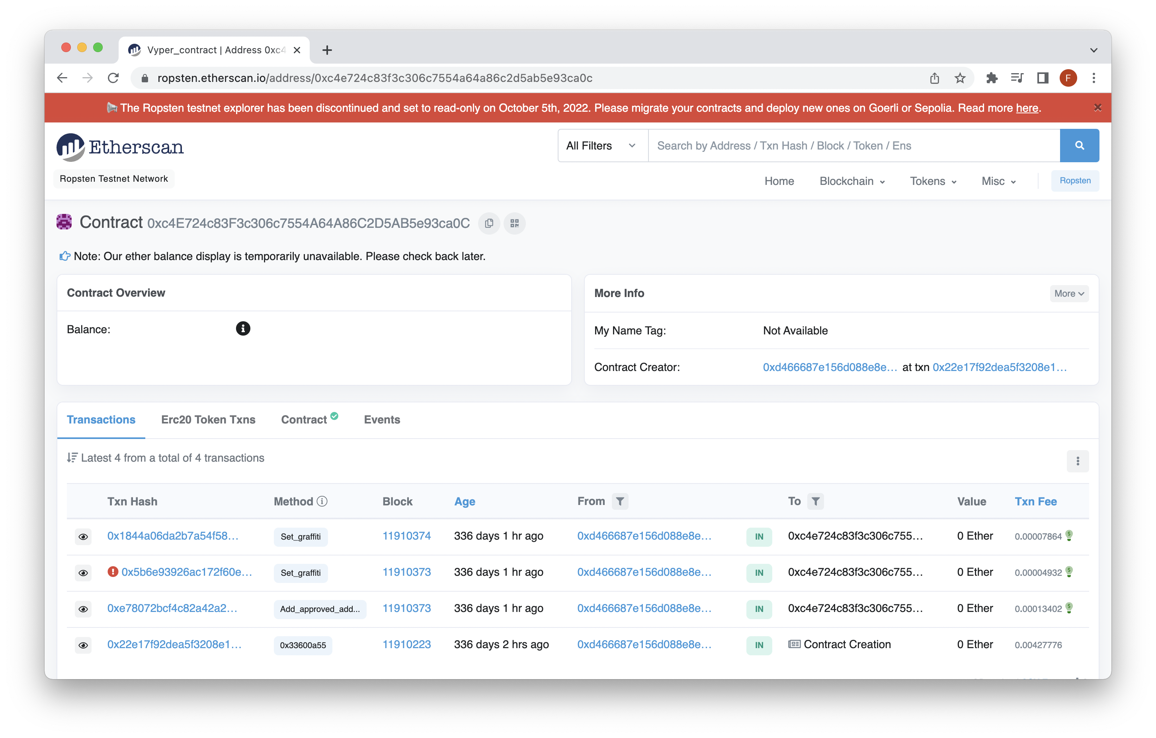Click gas fee icon for 0.00007864
The width and height of the screenshot is (1156, 738).
tap(1069, 535)
